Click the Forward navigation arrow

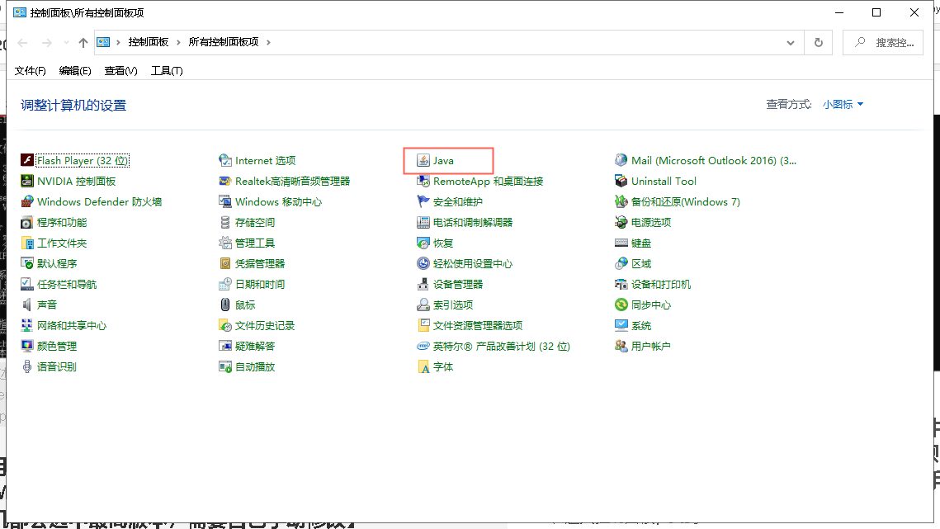pyautogui.click(x=47, y=43)
